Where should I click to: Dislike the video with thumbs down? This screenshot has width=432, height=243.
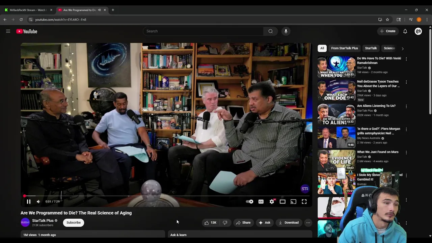tap(225, 222)
